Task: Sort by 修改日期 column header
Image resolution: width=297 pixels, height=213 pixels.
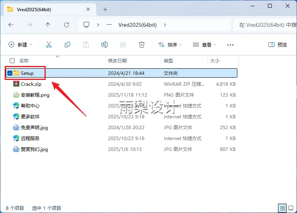Action: (117, 61)
